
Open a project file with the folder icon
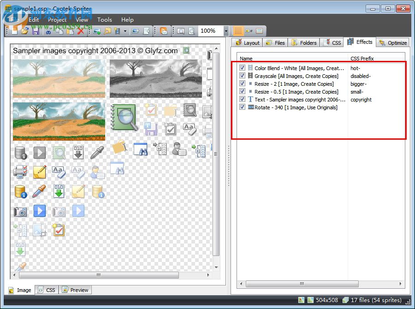pos(25,31)
